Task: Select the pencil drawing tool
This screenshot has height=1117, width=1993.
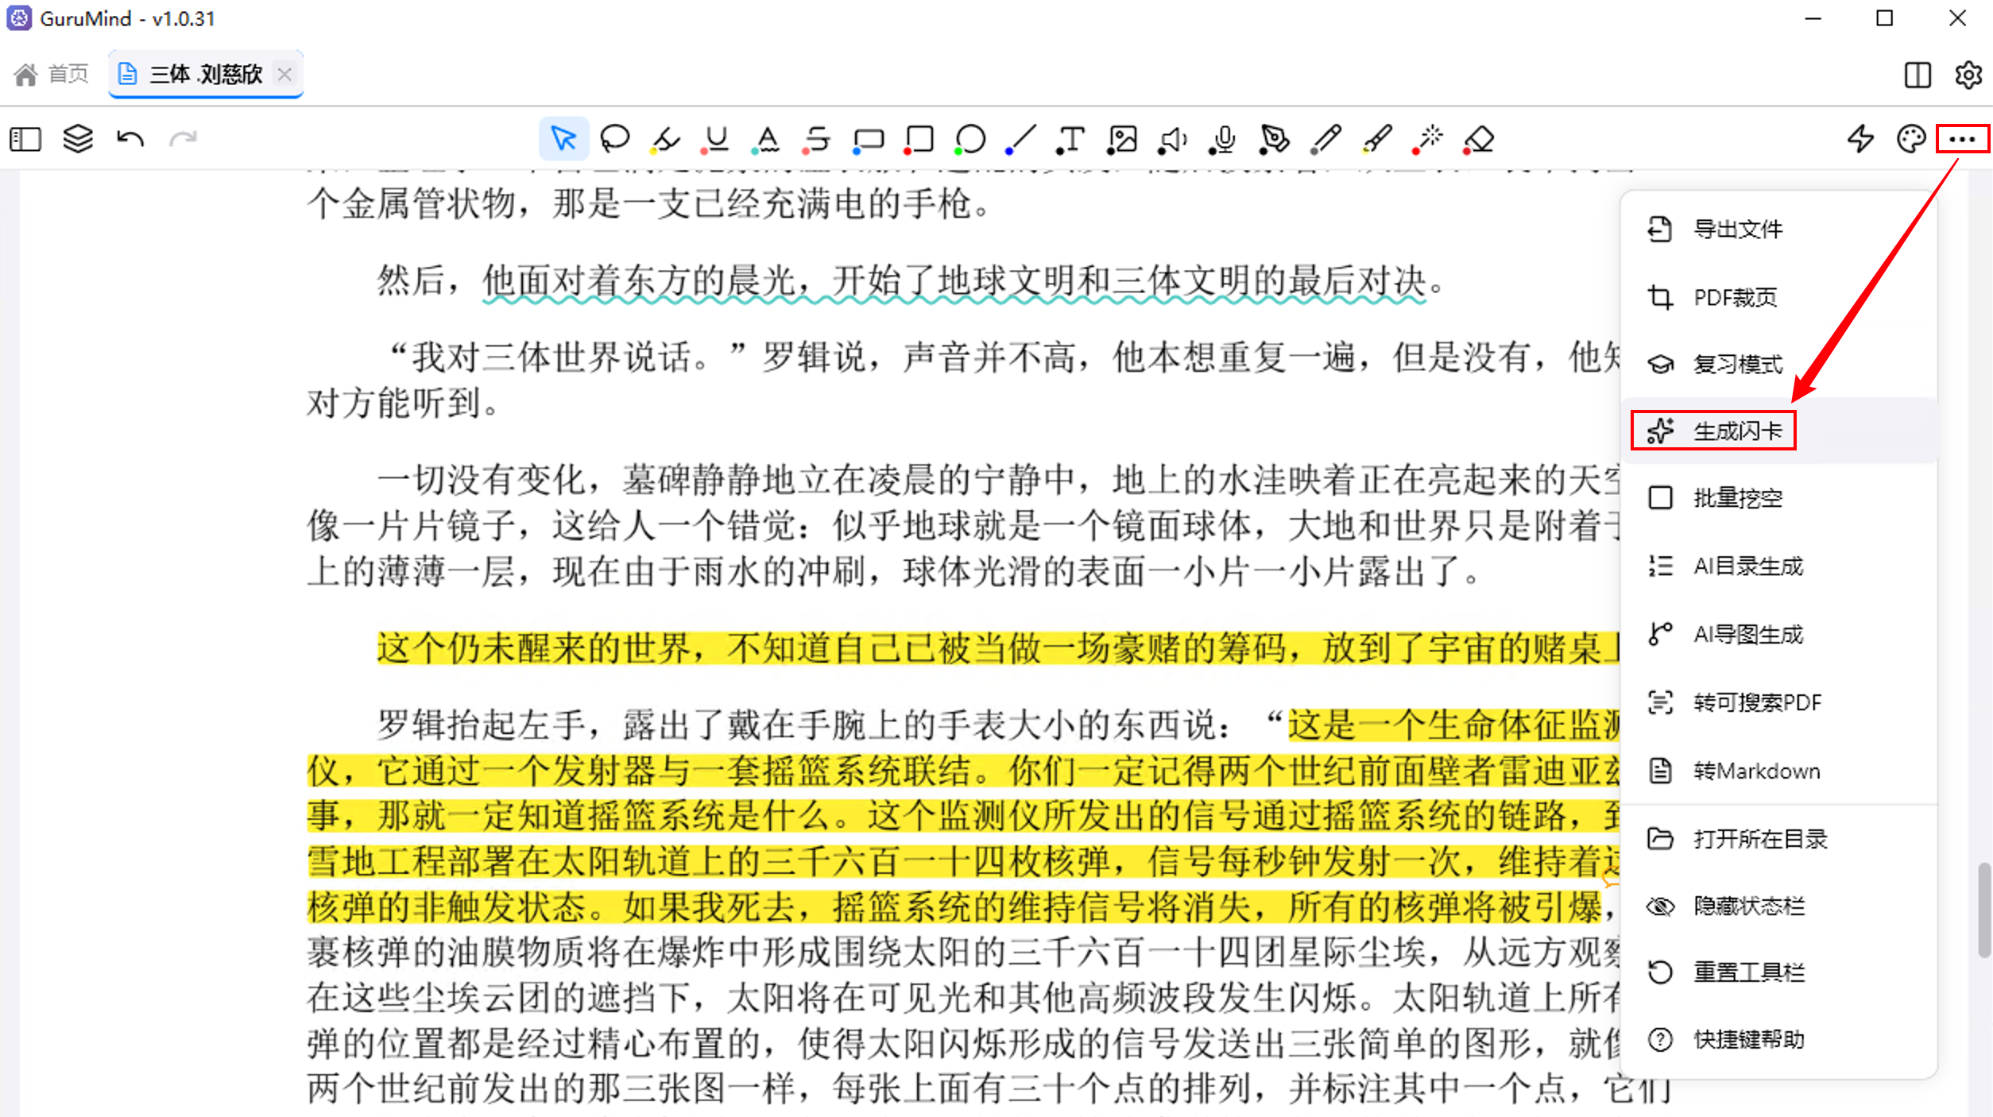Action: pos(1325,139)
